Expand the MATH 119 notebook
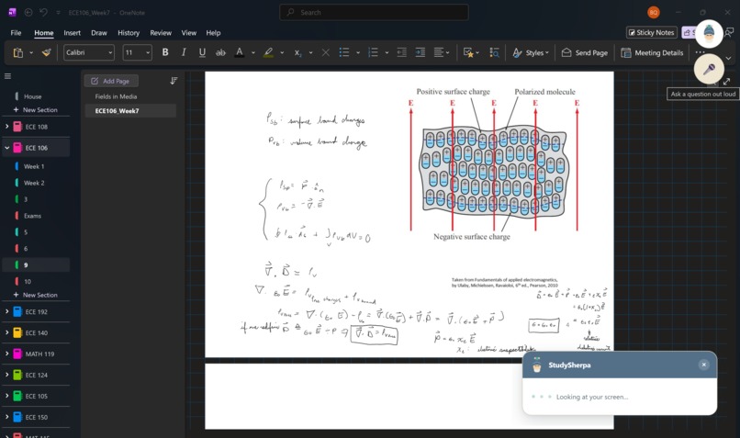Screen dimensions: 740x438 click(6, 354)
